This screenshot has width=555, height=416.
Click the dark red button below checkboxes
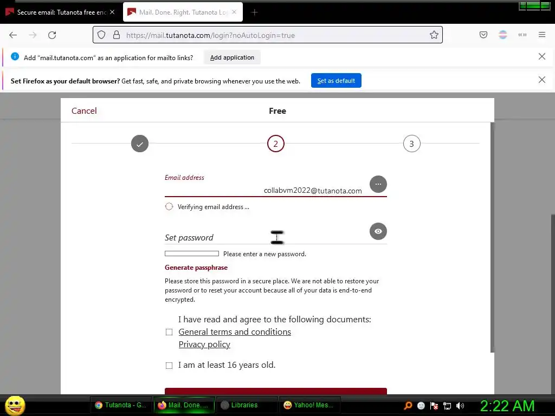[276, 391]
